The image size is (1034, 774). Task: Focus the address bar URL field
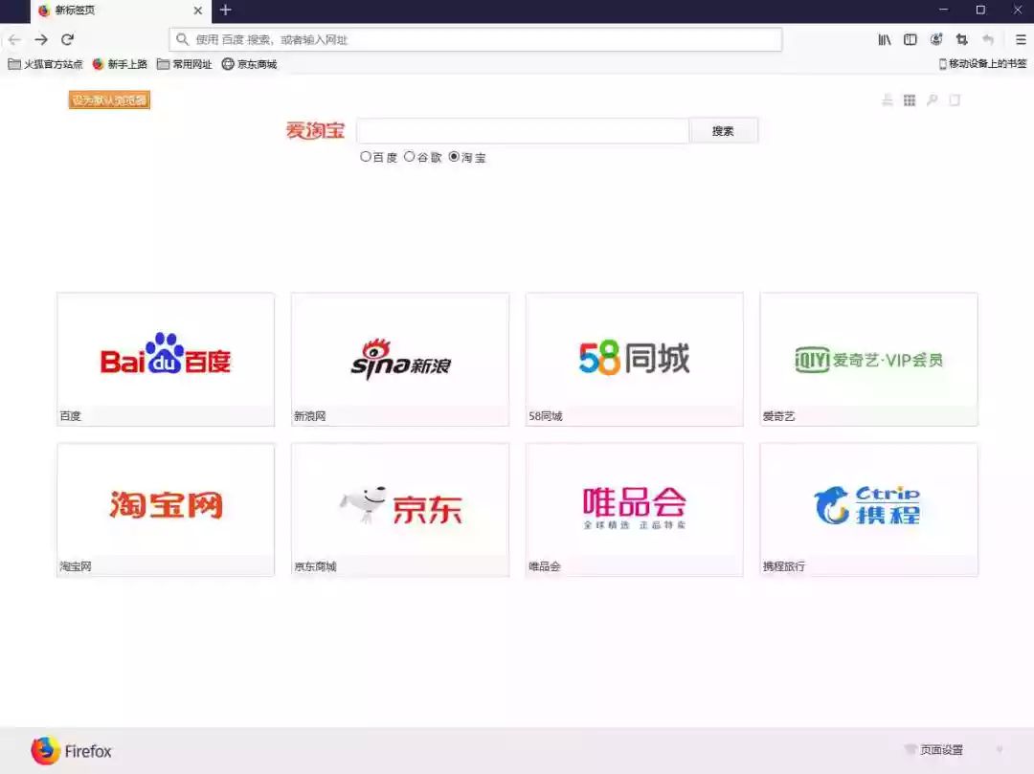point(476,39)
